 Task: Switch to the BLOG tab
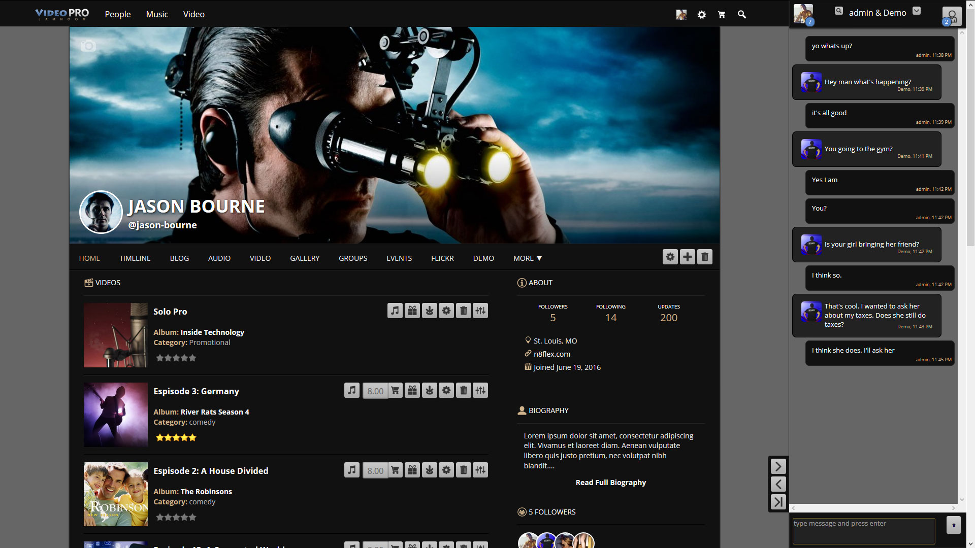179,258
